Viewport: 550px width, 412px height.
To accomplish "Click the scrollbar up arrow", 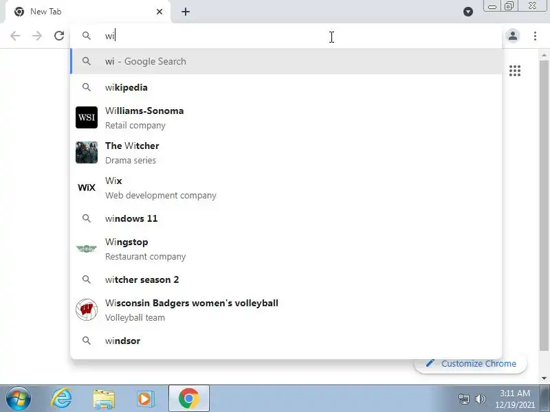I will 544,55.
